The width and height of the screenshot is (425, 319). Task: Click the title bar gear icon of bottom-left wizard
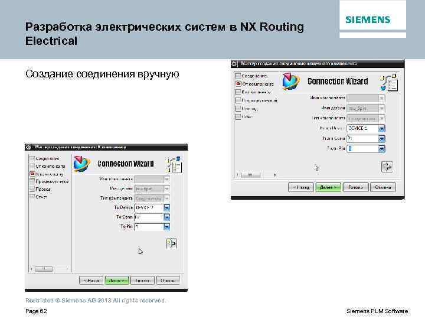(x=28, y=147)
